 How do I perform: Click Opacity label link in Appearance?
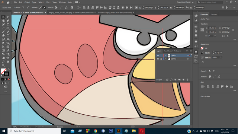coord(208,57)
